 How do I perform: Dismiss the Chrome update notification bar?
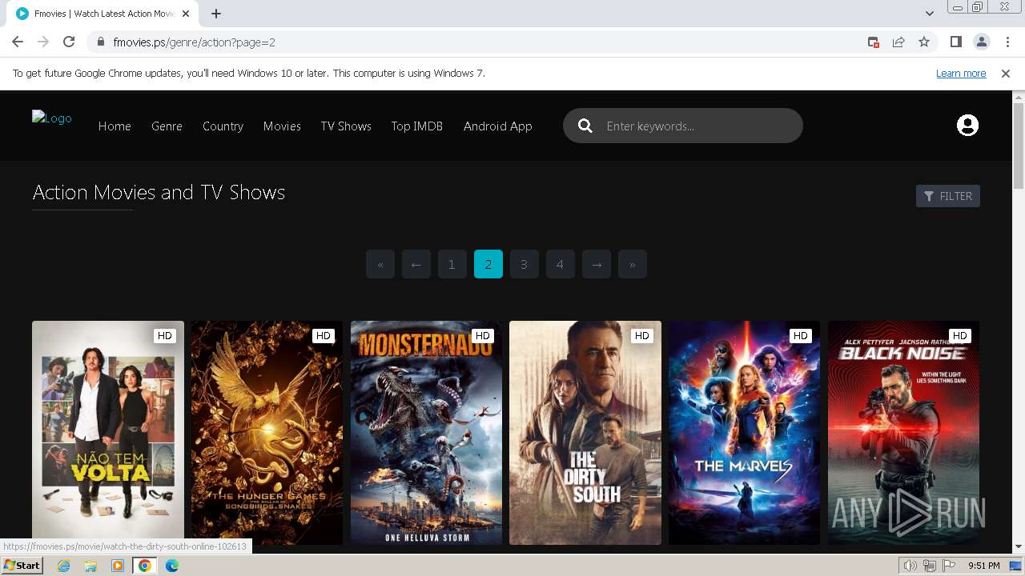click(x=1006, y=73)
